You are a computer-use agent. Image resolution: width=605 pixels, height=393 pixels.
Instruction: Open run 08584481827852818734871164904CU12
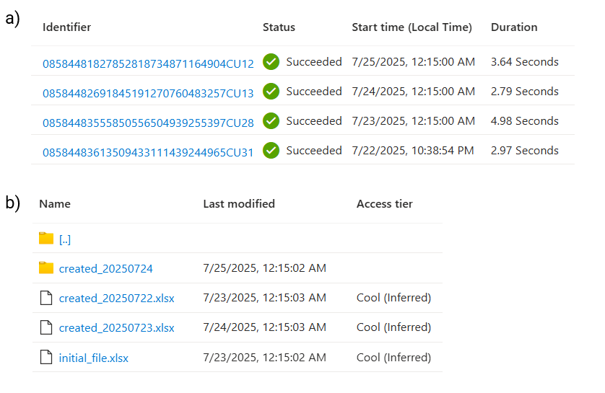coord(148,63)
